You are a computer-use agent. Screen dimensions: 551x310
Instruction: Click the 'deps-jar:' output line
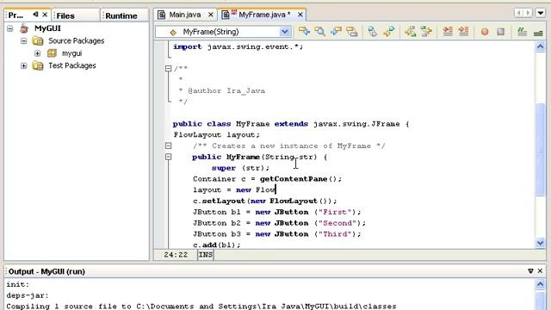[28, 295]
